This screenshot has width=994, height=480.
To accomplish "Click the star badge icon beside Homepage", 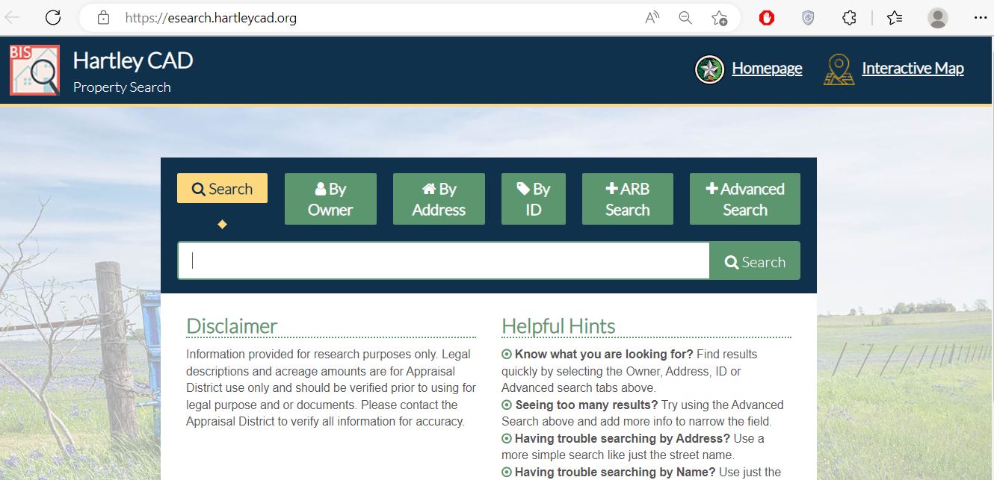I will (709, 69).
